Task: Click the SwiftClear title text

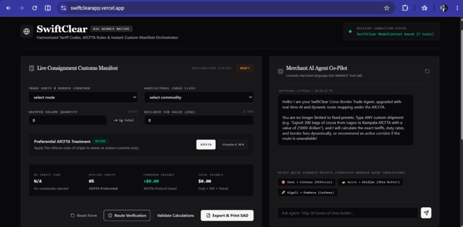Action: (x=62, y=29)
